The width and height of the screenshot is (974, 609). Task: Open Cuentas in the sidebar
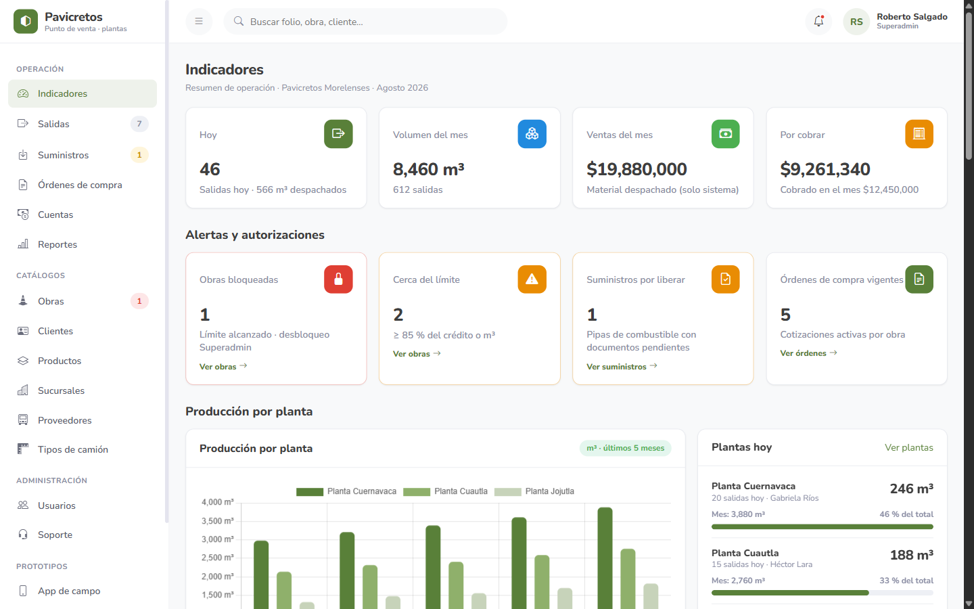[x=83, y=215]
